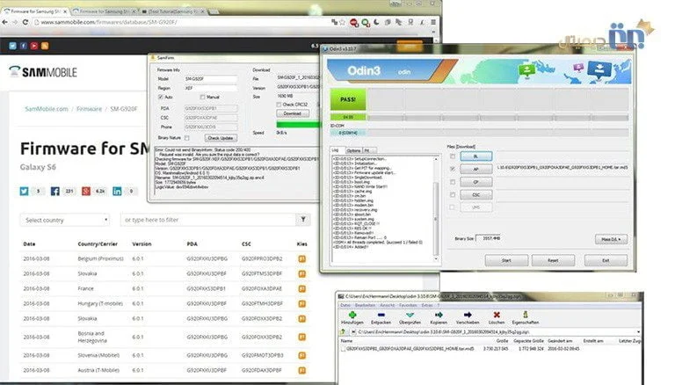This screenshot has height=385, width=675.
Task: Open the Chrome hamburger menu
Action: click(x=433, y=22)
